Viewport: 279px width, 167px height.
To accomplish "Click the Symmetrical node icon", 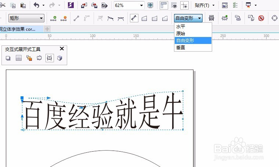I will coord(121,18).
